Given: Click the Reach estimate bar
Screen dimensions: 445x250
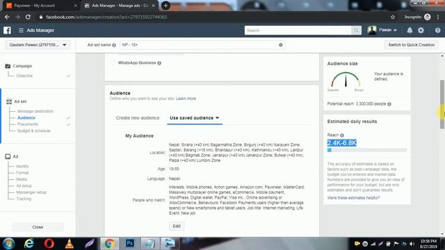Looking at the screenshot, I should [367, 150].
